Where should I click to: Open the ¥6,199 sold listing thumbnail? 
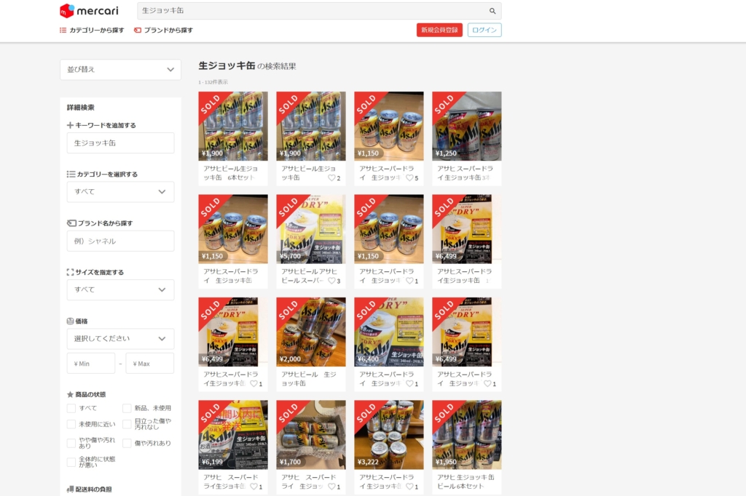coord(233,435)
